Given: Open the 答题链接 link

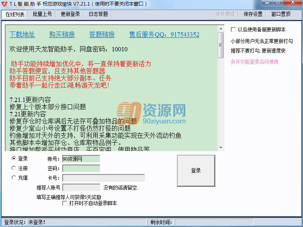Looking at the screenshot, I should (x=102, y=35).
